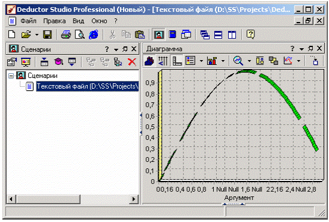Click the overlapping windows icon in main toolbar

pyautogui.click(x=186, y=35)
